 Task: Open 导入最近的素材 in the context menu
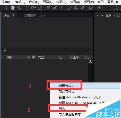(70, 114)
